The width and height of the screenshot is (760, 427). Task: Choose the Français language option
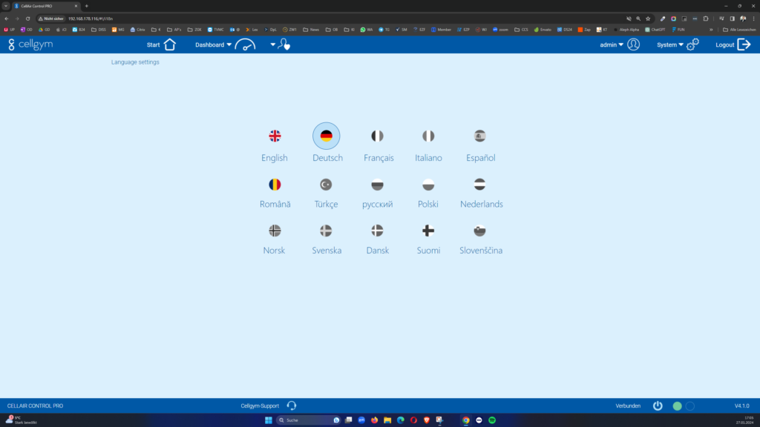(x=378, y=136)
